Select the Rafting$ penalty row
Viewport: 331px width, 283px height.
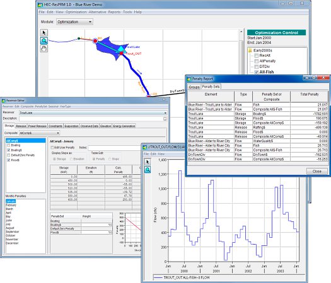258,127
